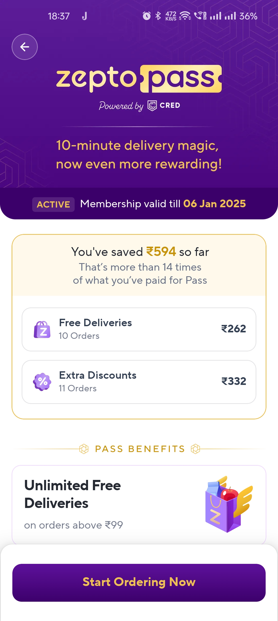Tap the Bluetooth status icon
Viewport: 278px width, 621px height.
[x=158, y=16]
